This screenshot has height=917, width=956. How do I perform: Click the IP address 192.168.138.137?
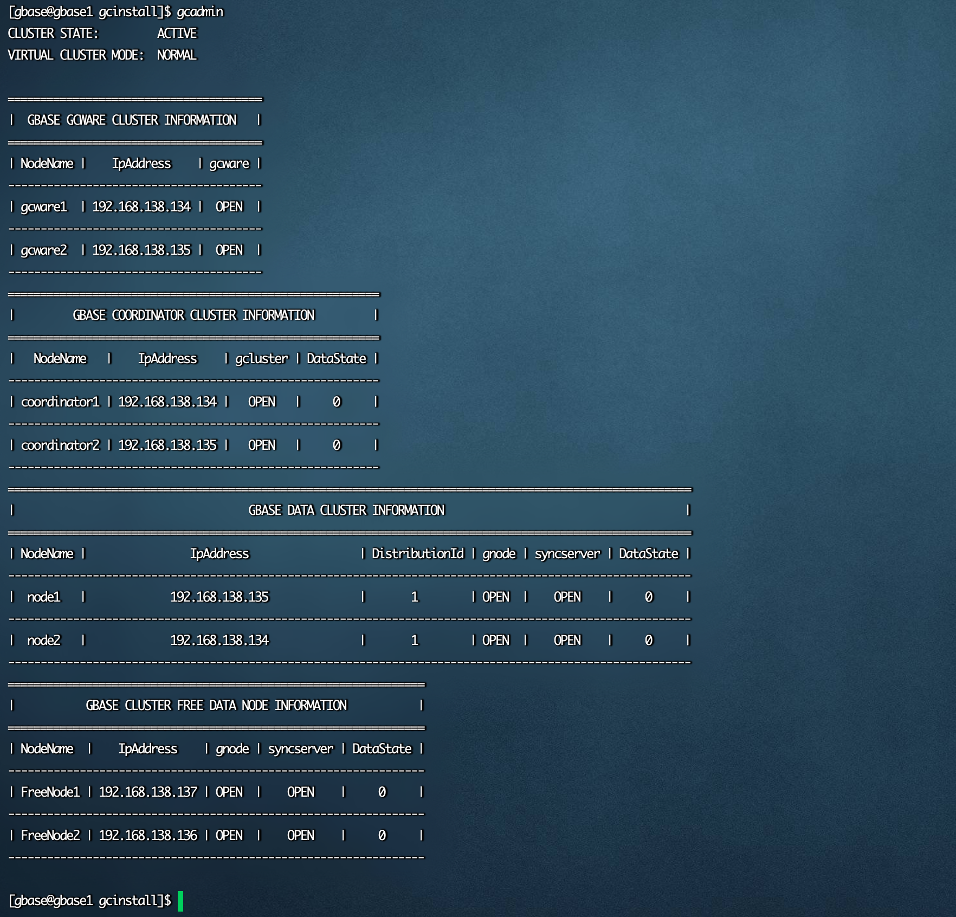pyautogui.click(x=148, y=792)
